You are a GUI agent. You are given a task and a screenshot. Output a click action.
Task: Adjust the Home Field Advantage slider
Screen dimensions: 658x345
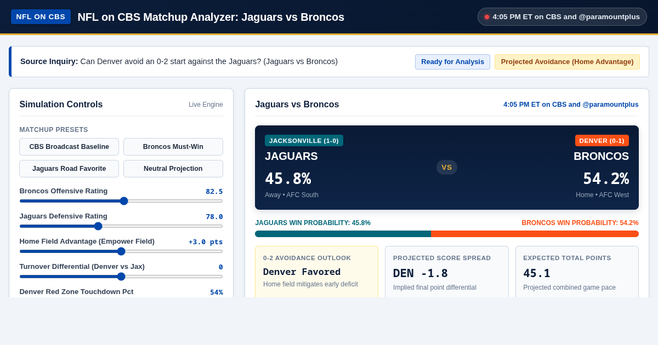[121, 251]
